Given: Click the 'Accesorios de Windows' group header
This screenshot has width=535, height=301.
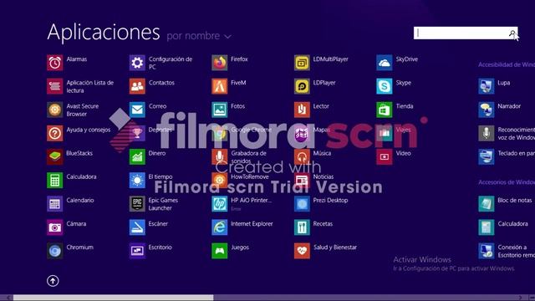Looking at the screenshot, I should click(x=507, y=182).
